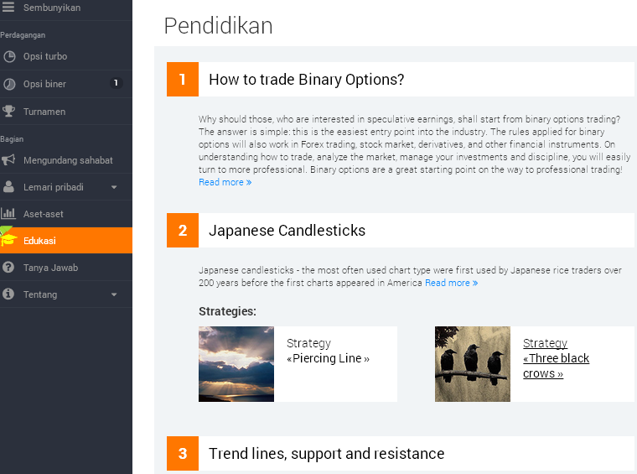
Task: Click the three crows strategy thumbnail
Action: tap(473, 364)
